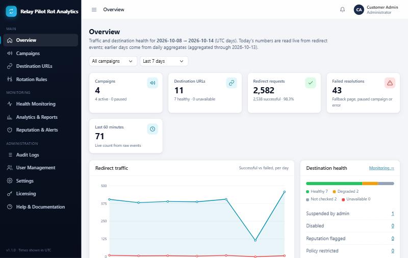Click megaphone icon on Campaigns card
This screenshot has width=408, height=258.
tap(152, 83)
